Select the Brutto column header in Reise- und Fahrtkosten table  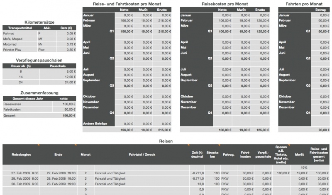163,9
